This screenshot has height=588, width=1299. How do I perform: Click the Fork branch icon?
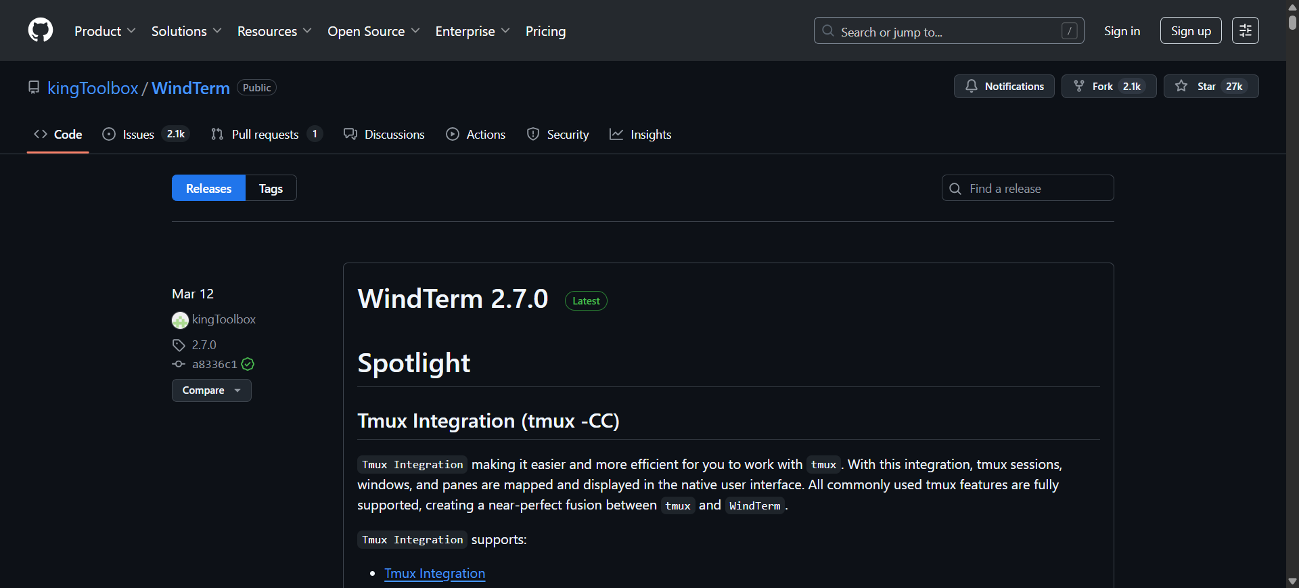[1079, 86]
